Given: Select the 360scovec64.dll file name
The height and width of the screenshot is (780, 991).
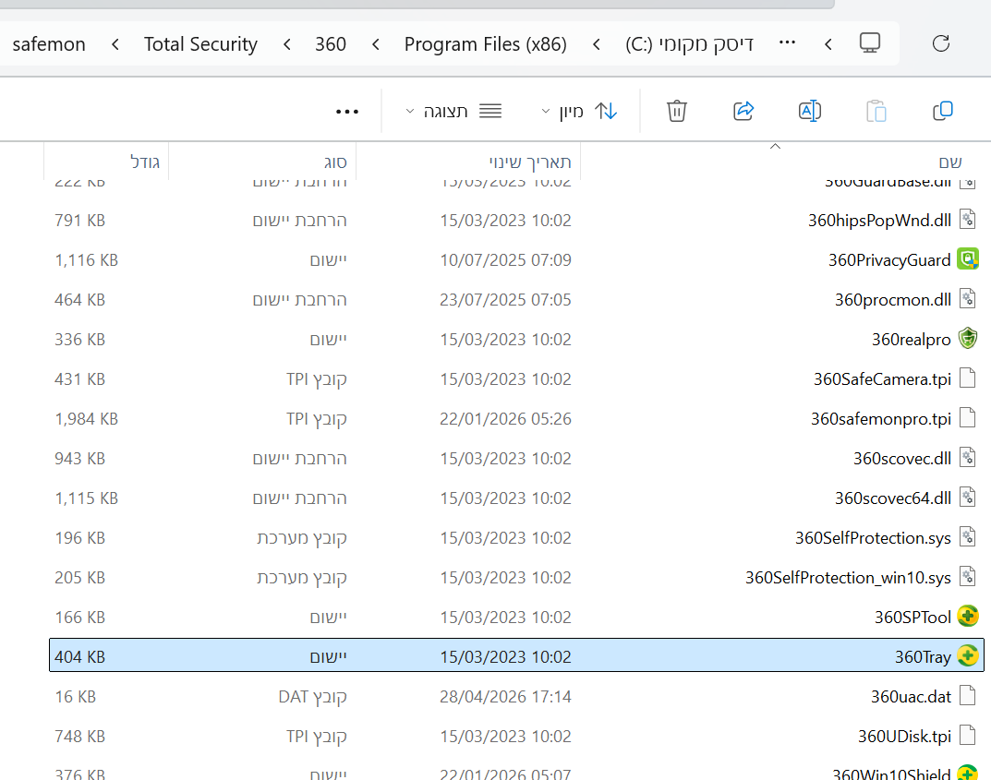Looking at the screenshot, I should click(892, 498).
